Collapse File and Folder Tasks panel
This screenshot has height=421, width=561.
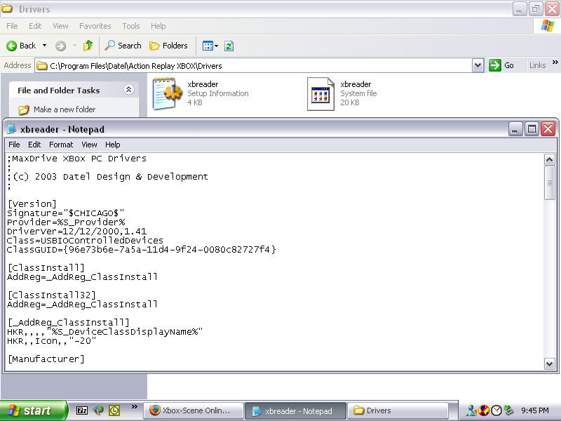(x=129, y=90)
